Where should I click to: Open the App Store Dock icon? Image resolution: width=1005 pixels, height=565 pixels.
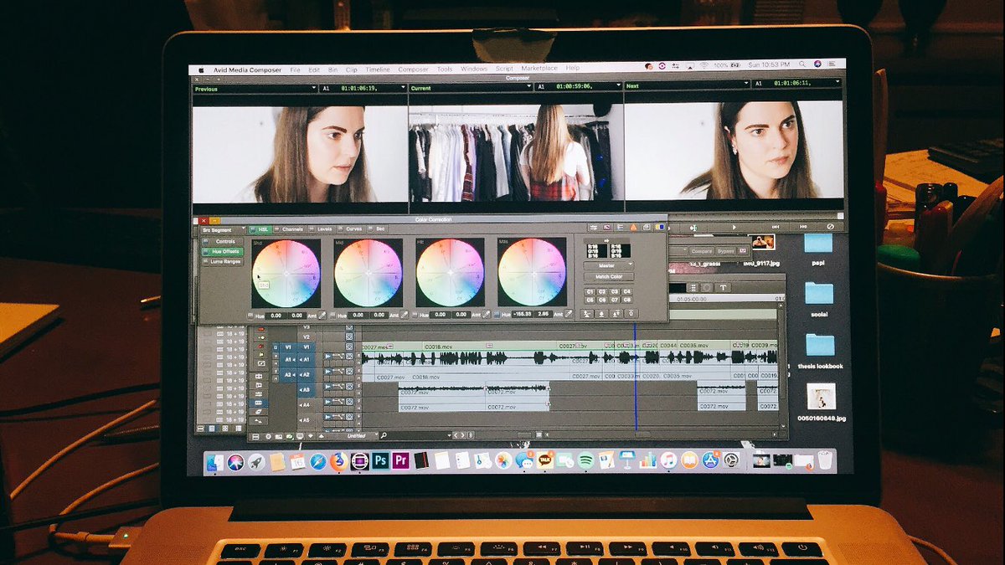click(x=709, y=460)
